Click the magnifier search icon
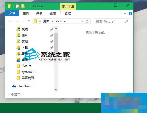This screenshot has height=113, width=147. tap(127, 21)
